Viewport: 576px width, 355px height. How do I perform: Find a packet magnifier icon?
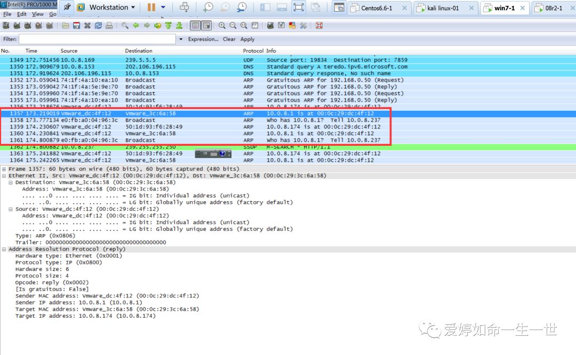point(125,26)
